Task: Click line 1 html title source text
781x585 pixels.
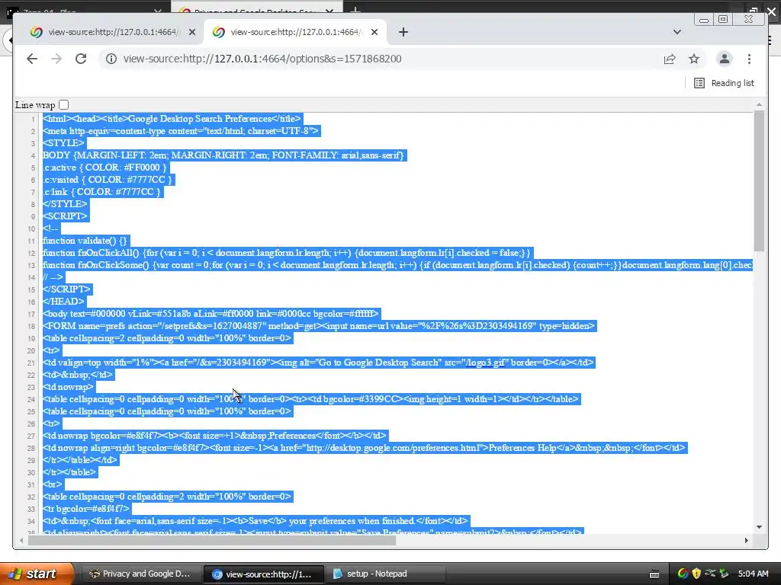Action: point(172,118)
